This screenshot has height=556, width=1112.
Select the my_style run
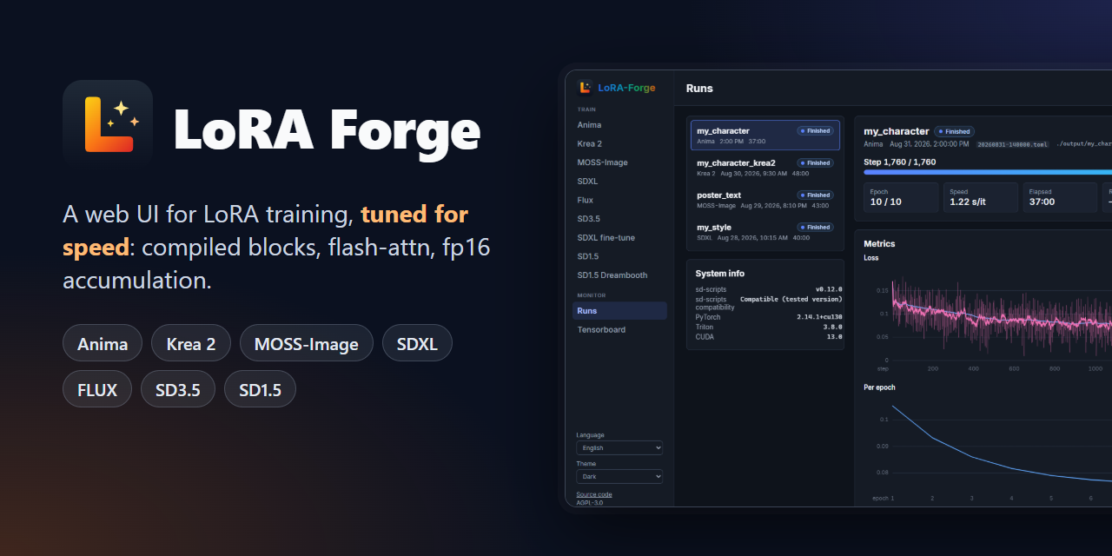tap(765, 232)
